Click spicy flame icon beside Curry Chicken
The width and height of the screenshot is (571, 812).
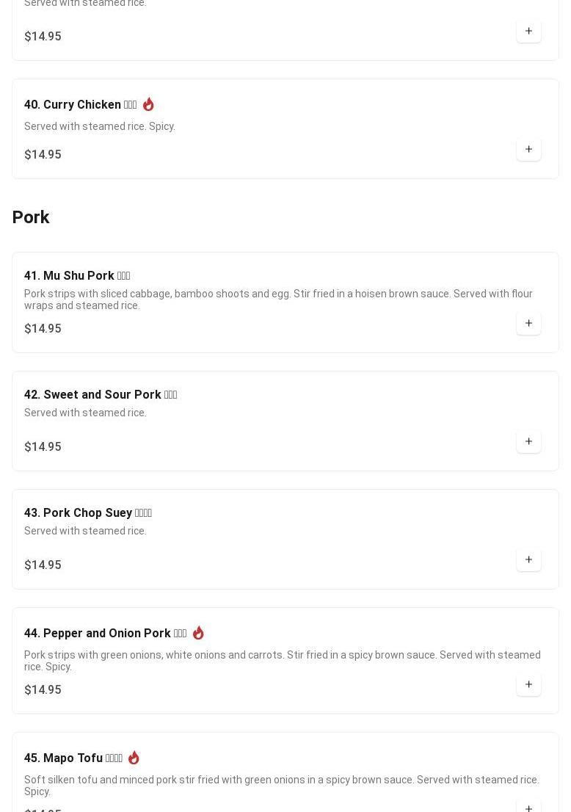point(148,104)
